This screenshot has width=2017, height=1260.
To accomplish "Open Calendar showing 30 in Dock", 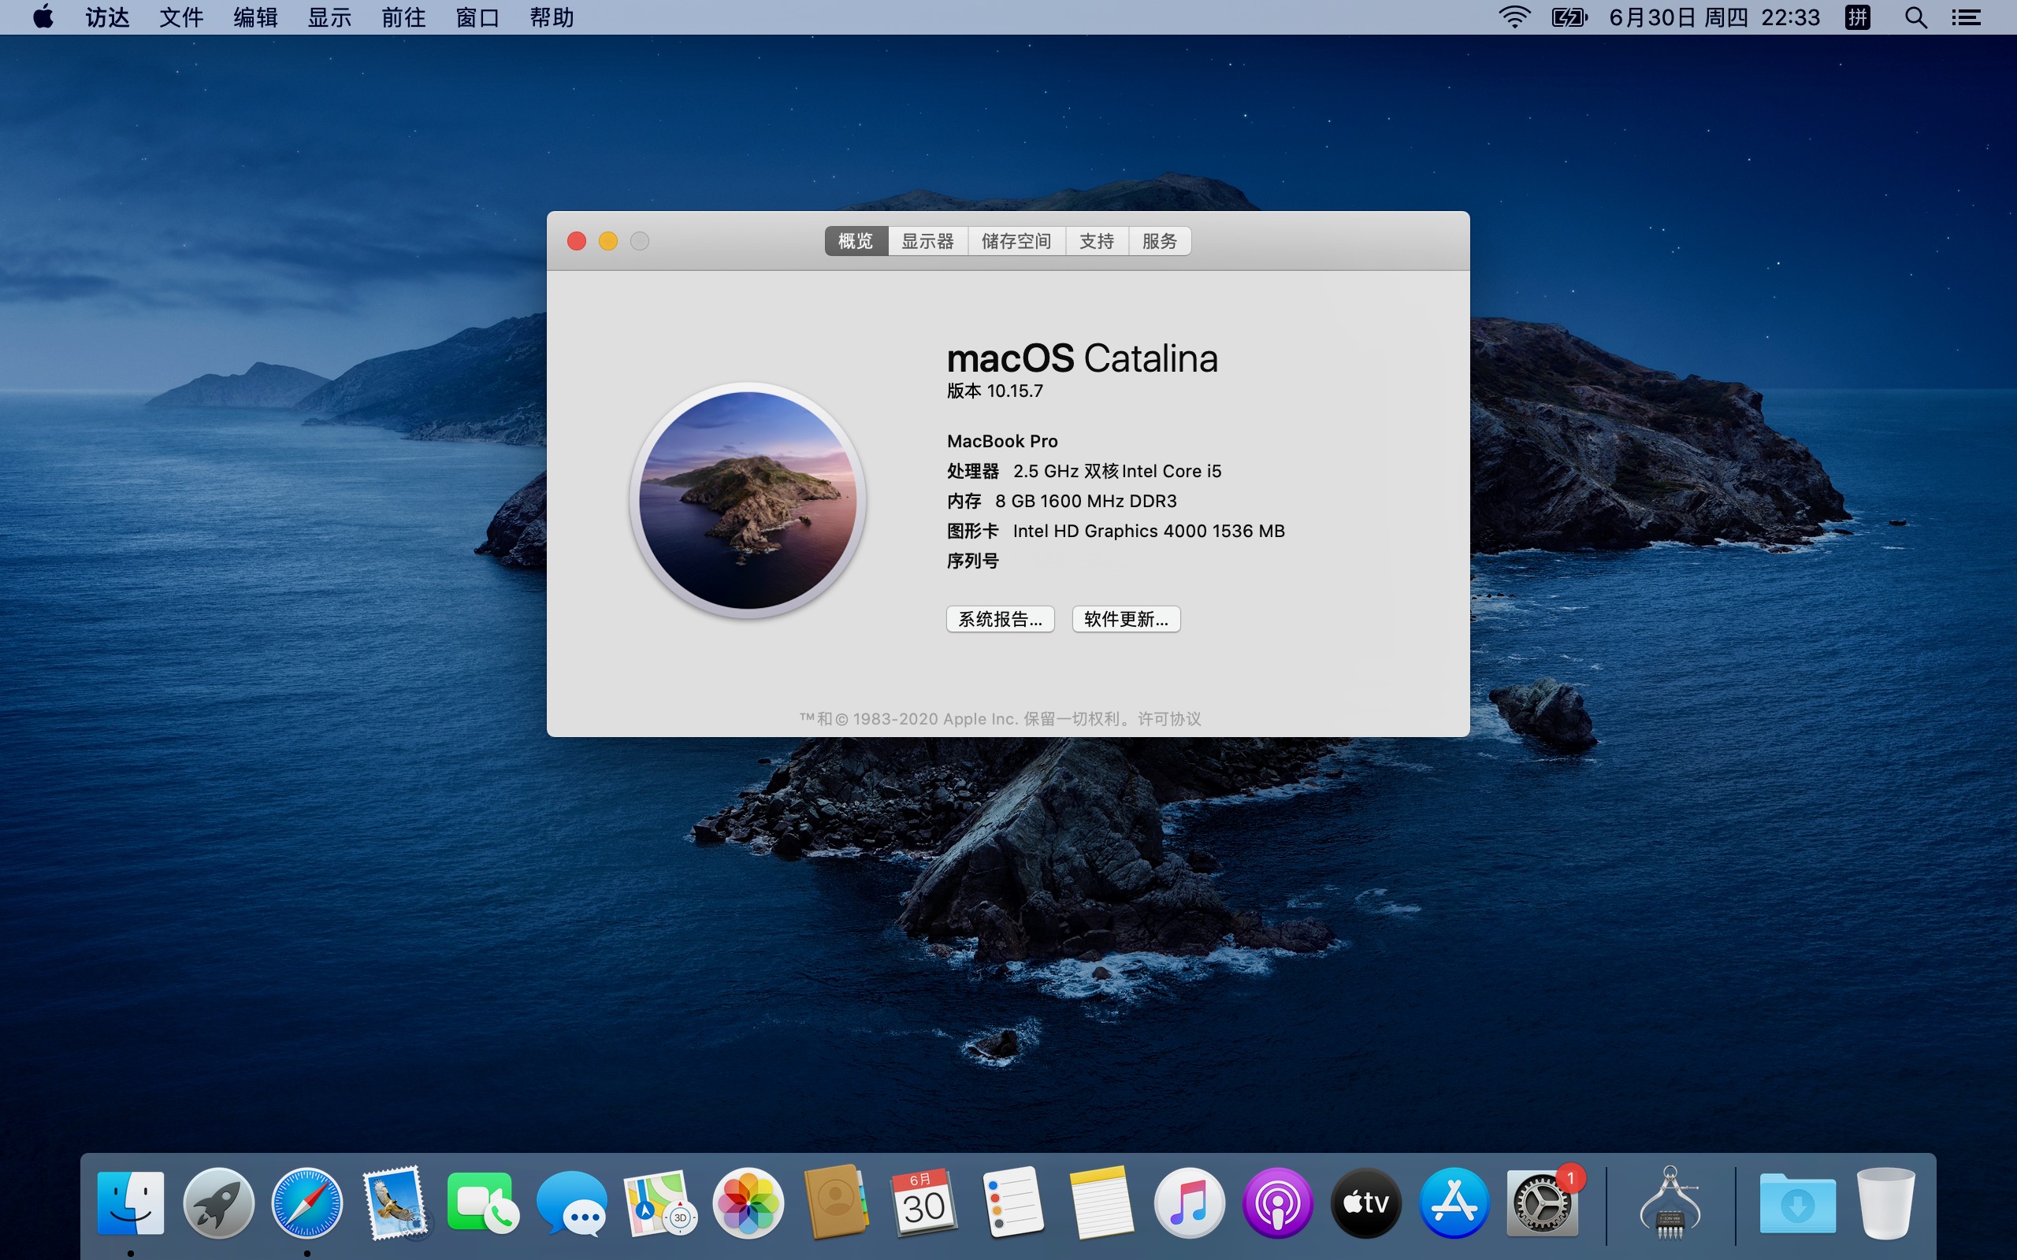I will [x=924, y=1203].
